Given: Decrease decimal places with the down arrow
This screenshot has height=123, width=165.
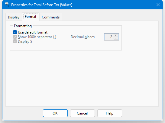Looking at the screenshot, I should coord(116,38).
